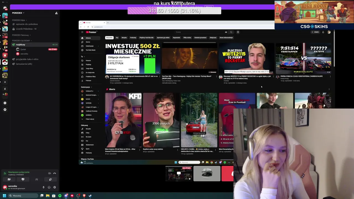The width and height of the screenshot is (354, 199).
Task: Click user weronika in voice channel list
Action: coord(24,54)
